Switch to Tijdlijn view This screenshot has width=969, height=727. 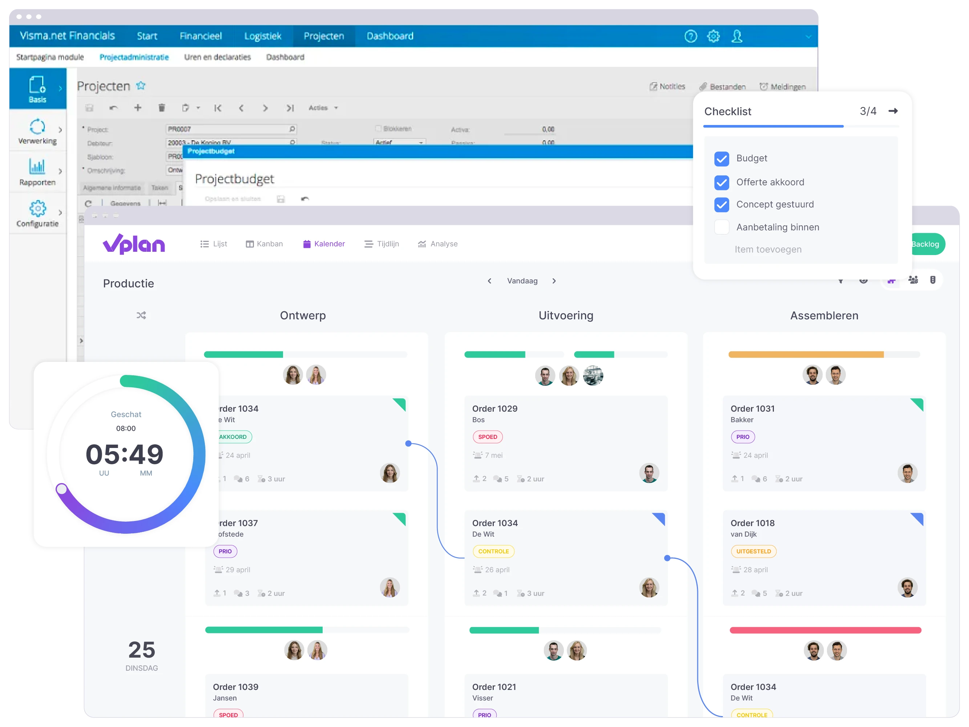(x=381, y=244)
